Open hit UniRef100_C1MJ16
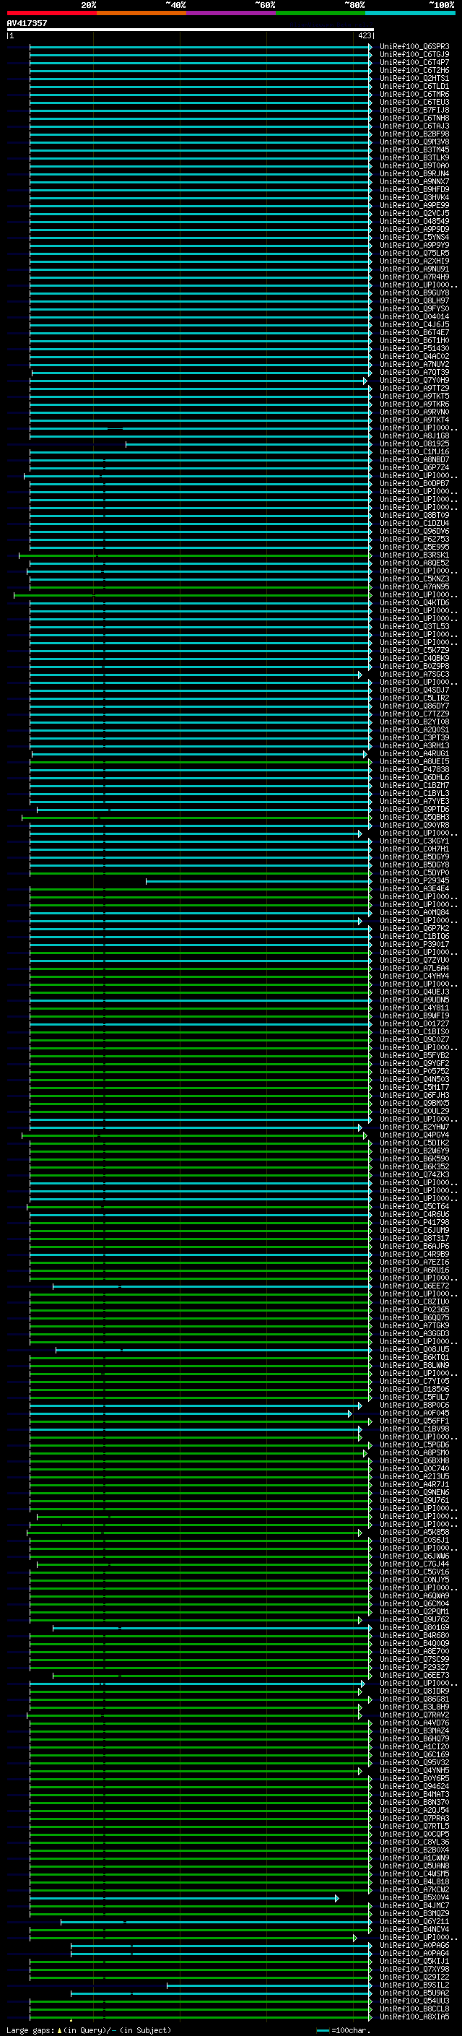 point(414,451)
